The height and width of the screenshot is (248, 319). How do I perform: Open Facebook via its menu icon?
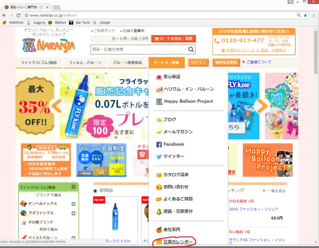159,144
